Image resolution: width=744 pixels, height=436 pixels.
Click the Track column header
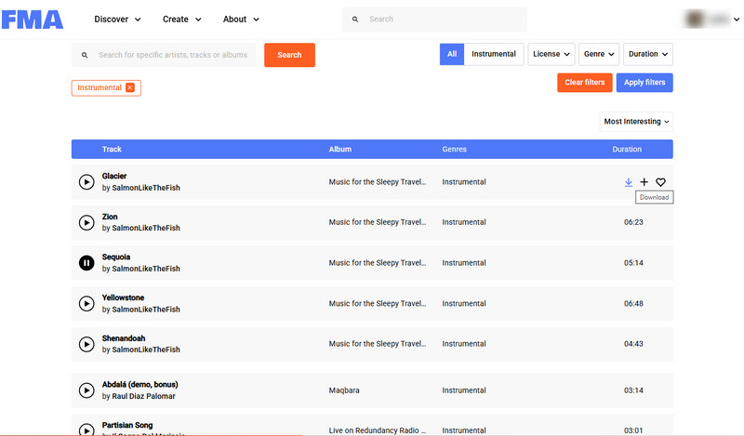click(112, 150)
